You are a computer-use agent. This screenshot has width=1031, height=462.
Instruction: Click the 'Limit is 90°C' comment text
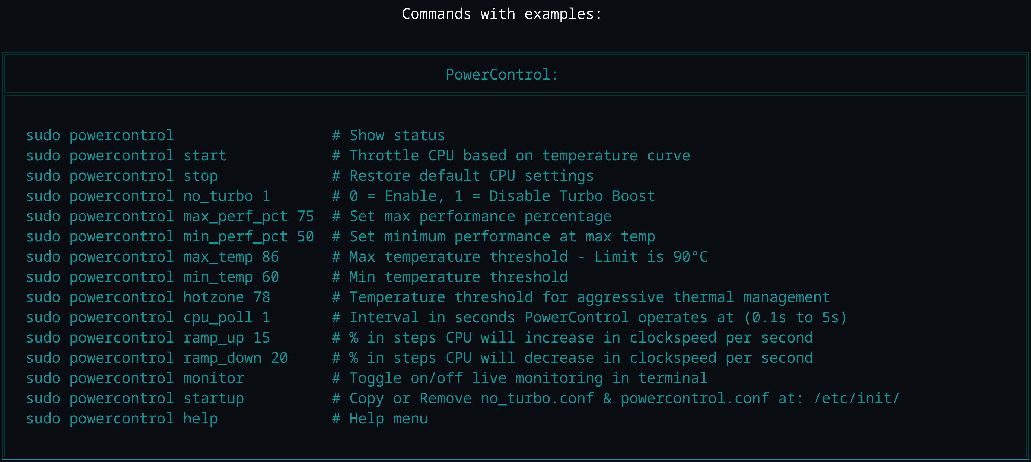(x=651, y=257)
